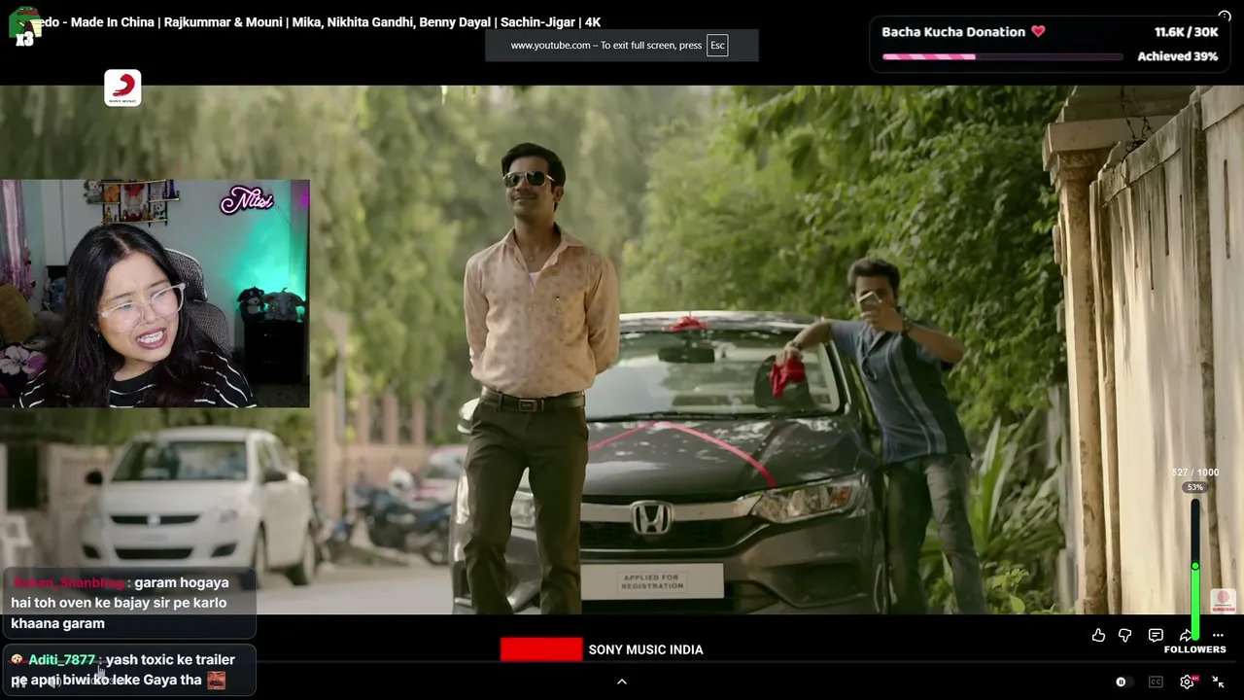Click the Esc key hint in fullscreen notice
1244x700 pixels.
pos(717,45)
